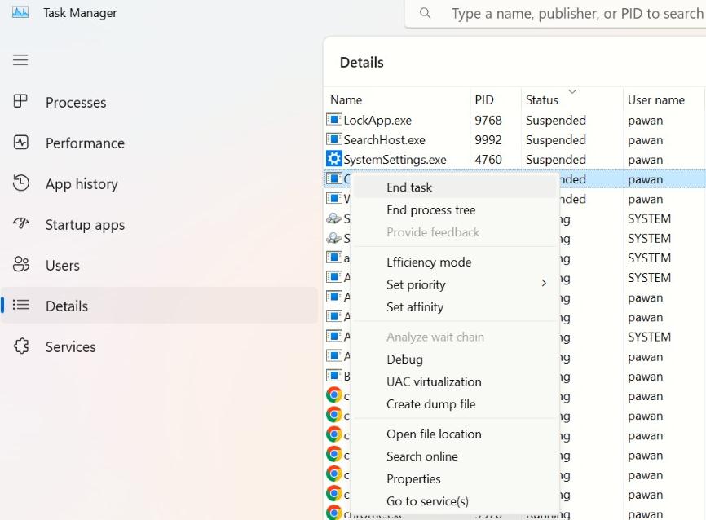Click the Details list icon in the sidebar
Screen dimensions: 706x520
20,306
